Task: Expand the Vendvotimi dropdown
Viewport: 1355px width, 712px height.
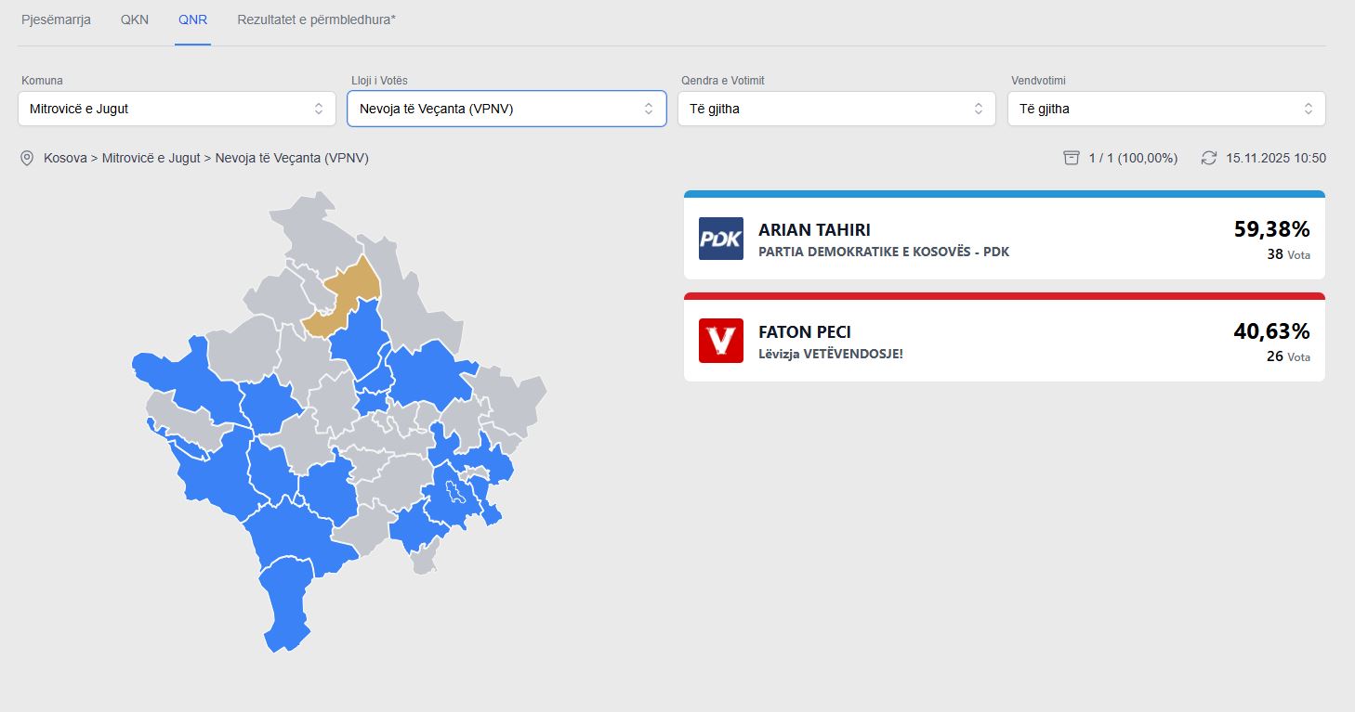Action: (1166, 109)
